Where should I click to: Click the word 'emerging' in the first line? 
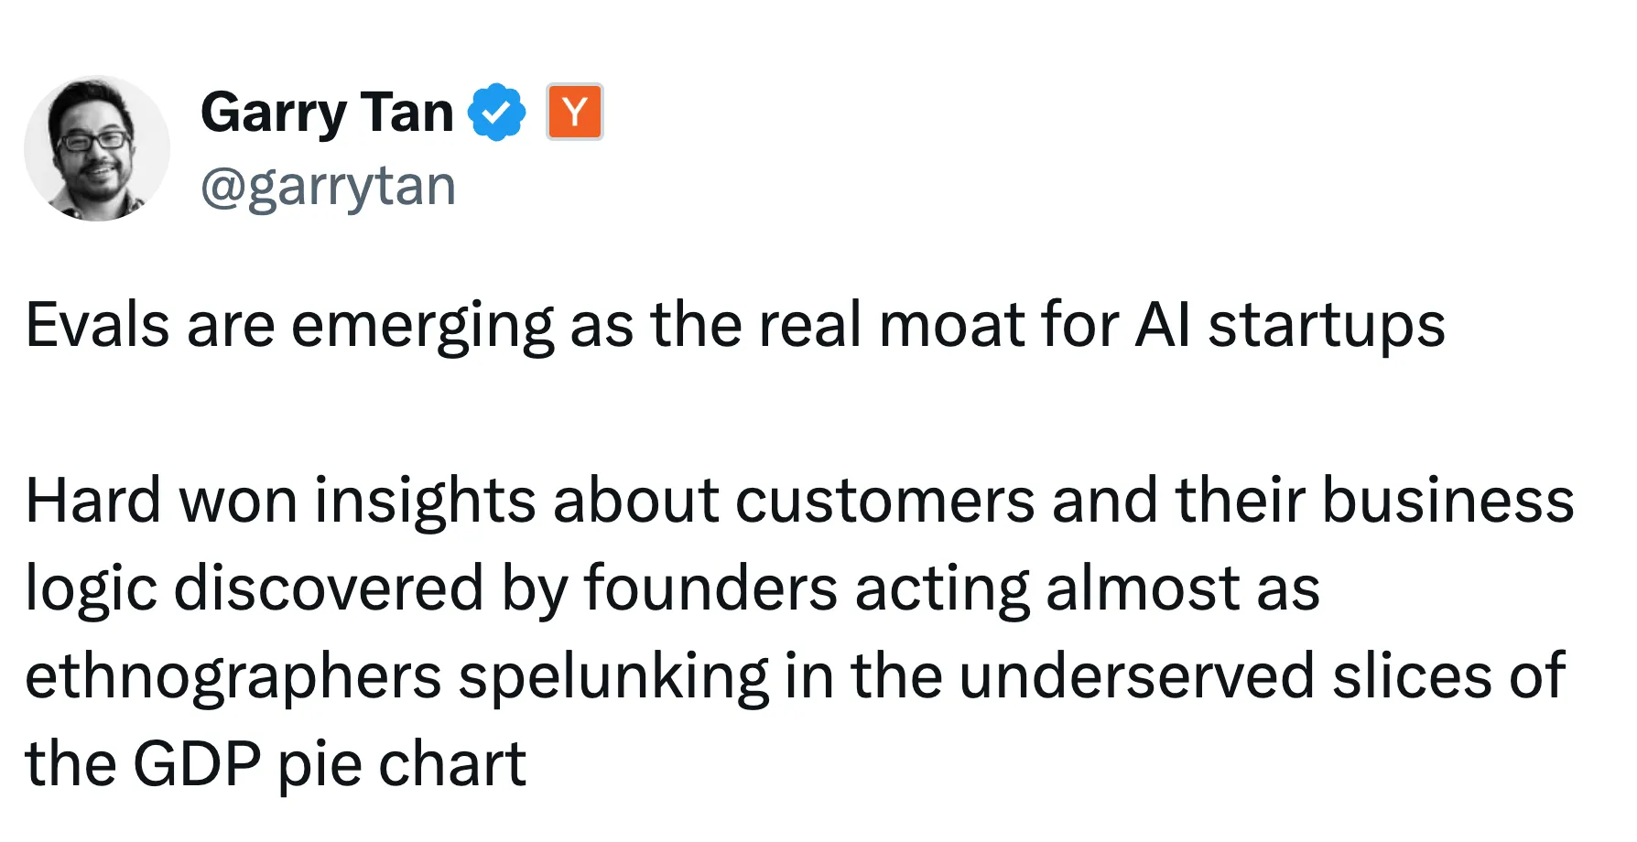pyautogui.click(x=423, y=327)
